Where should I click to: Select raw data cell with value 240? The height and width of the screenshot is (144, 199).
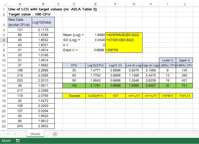click(20, 126)
